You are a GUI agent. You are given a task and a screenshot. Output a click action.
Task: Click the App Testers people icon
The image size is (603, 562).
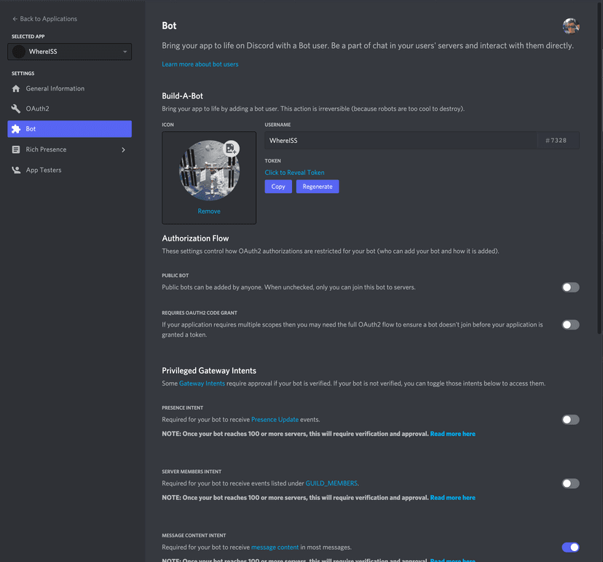tap(16, 170)
